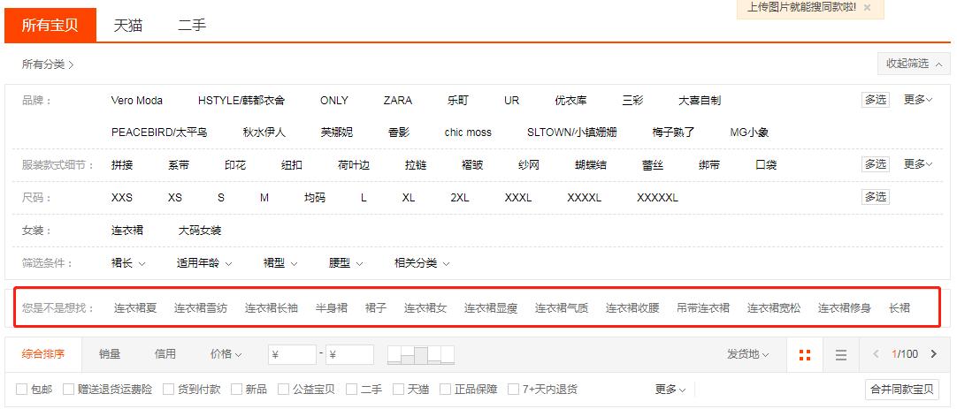The width and height of the screenshot is (957, 409).
Task: Tick the 公益宝贝 checkbox
Action: point(283,389)
